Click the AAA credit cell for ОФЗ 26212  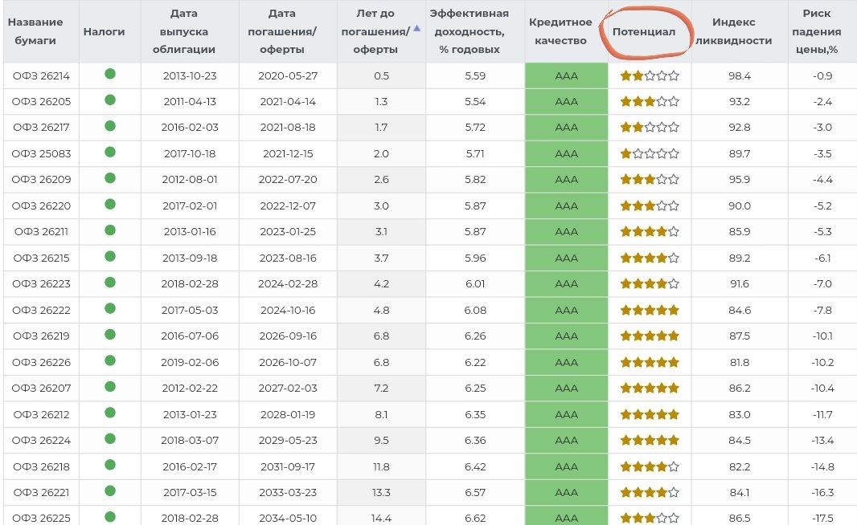tap(566, 414)
